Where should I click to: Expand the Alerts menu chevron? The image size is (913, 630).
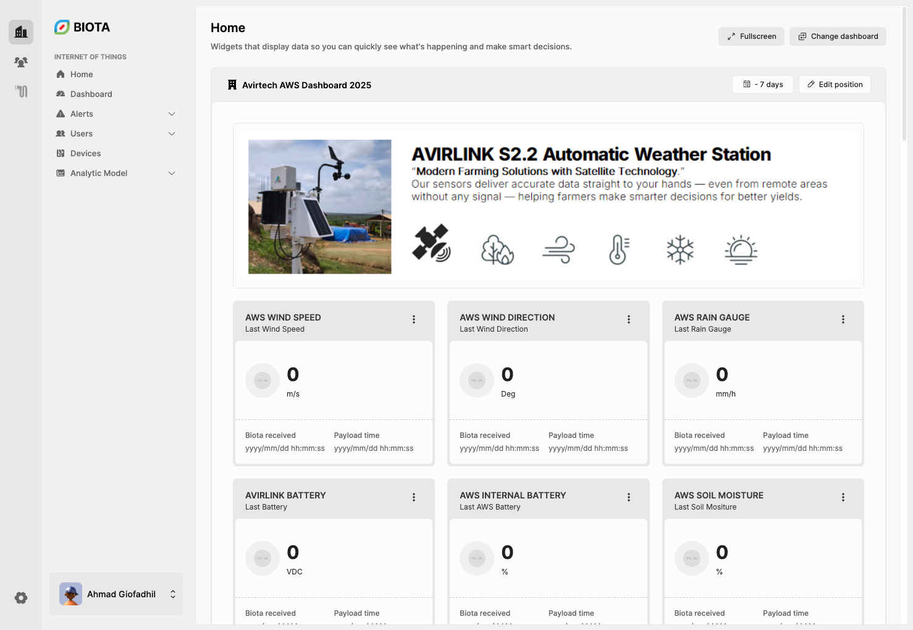172,114
